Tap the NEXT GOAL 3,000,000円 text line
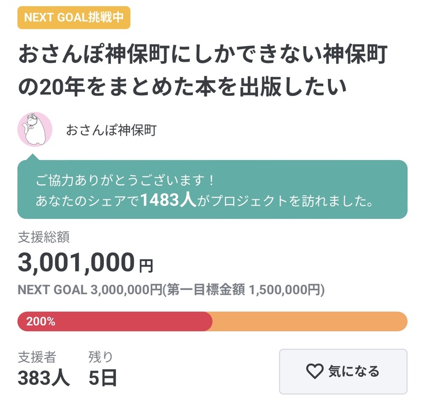Screen dimensions: 425x420 [x=171, y=290]
